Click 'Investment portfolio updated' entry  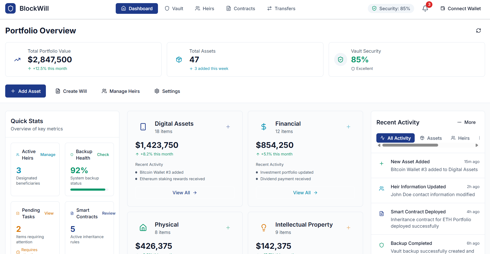coord(287,172)
